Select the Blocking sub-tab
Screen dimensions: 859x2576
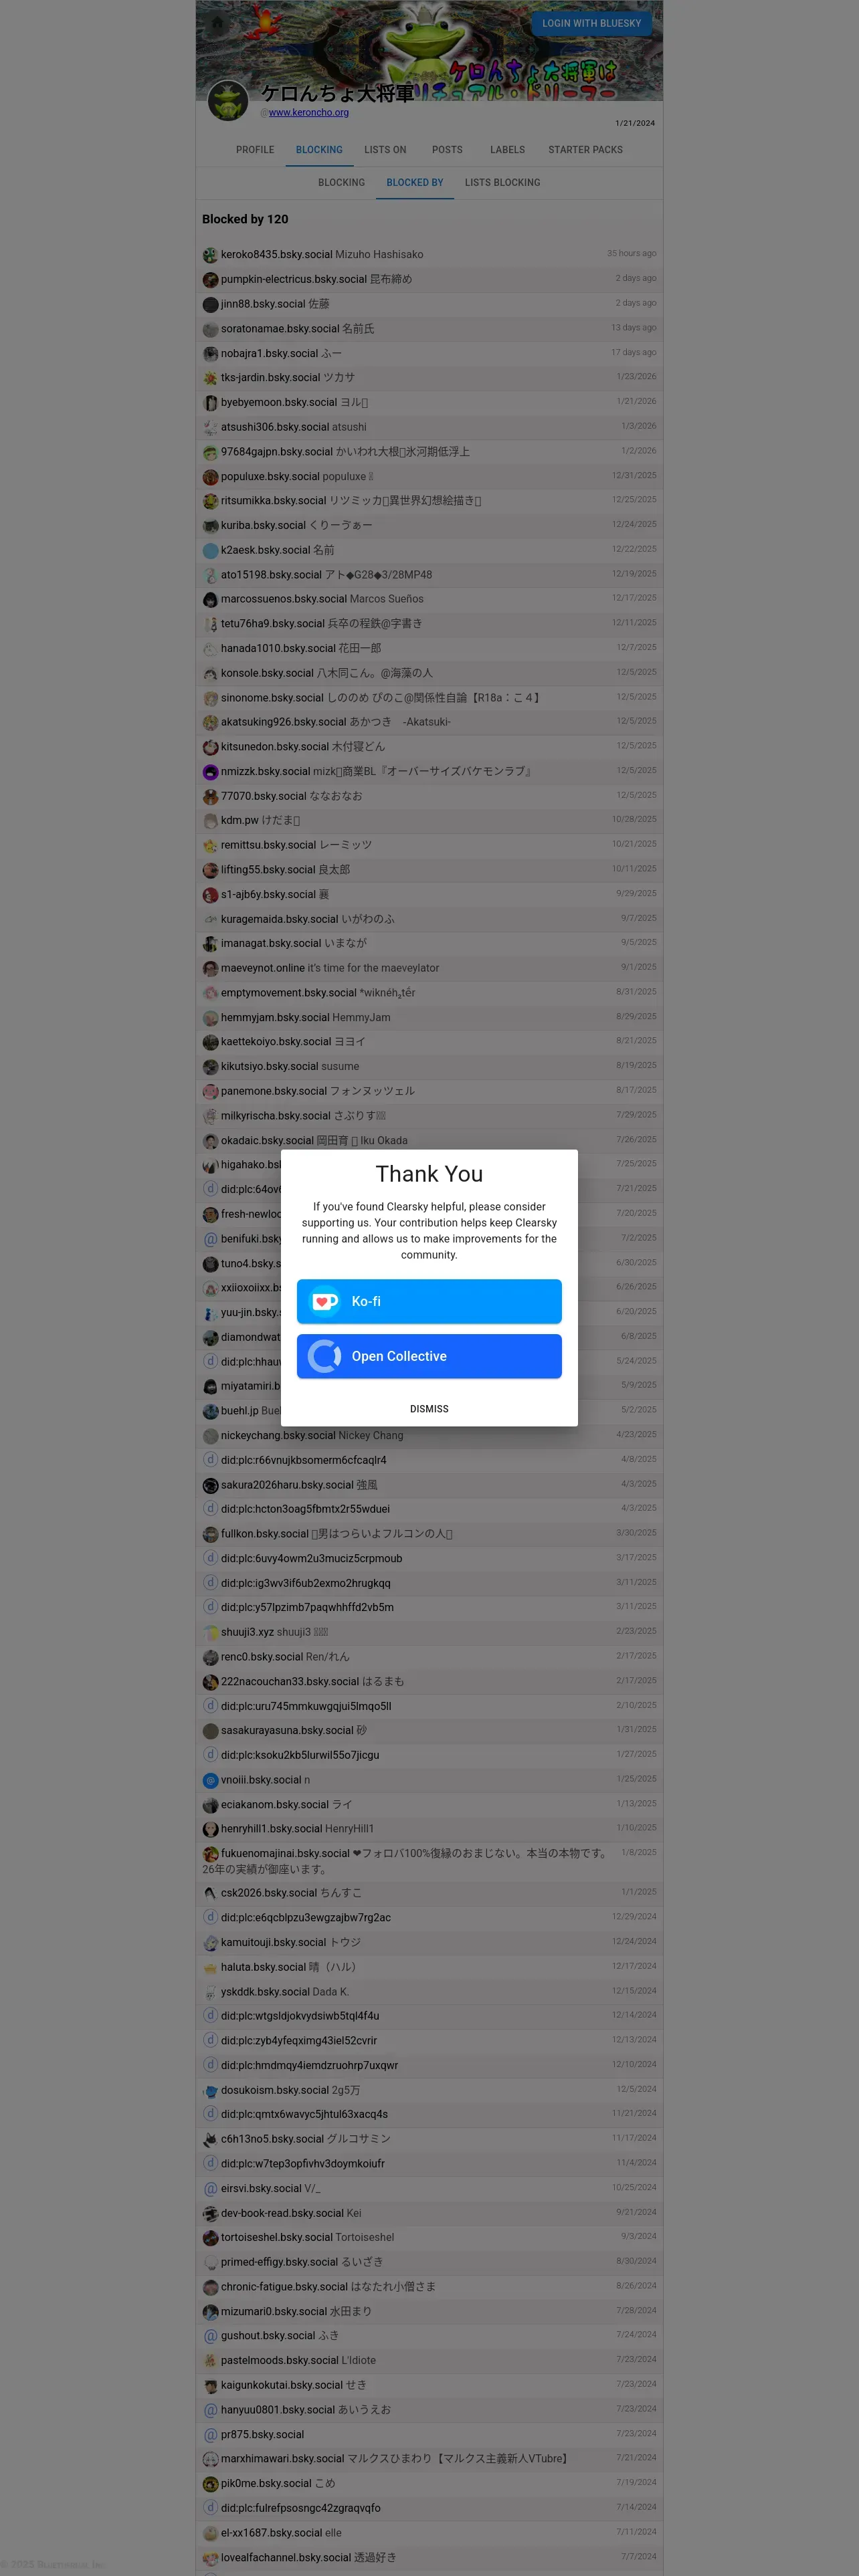(341, 183)
